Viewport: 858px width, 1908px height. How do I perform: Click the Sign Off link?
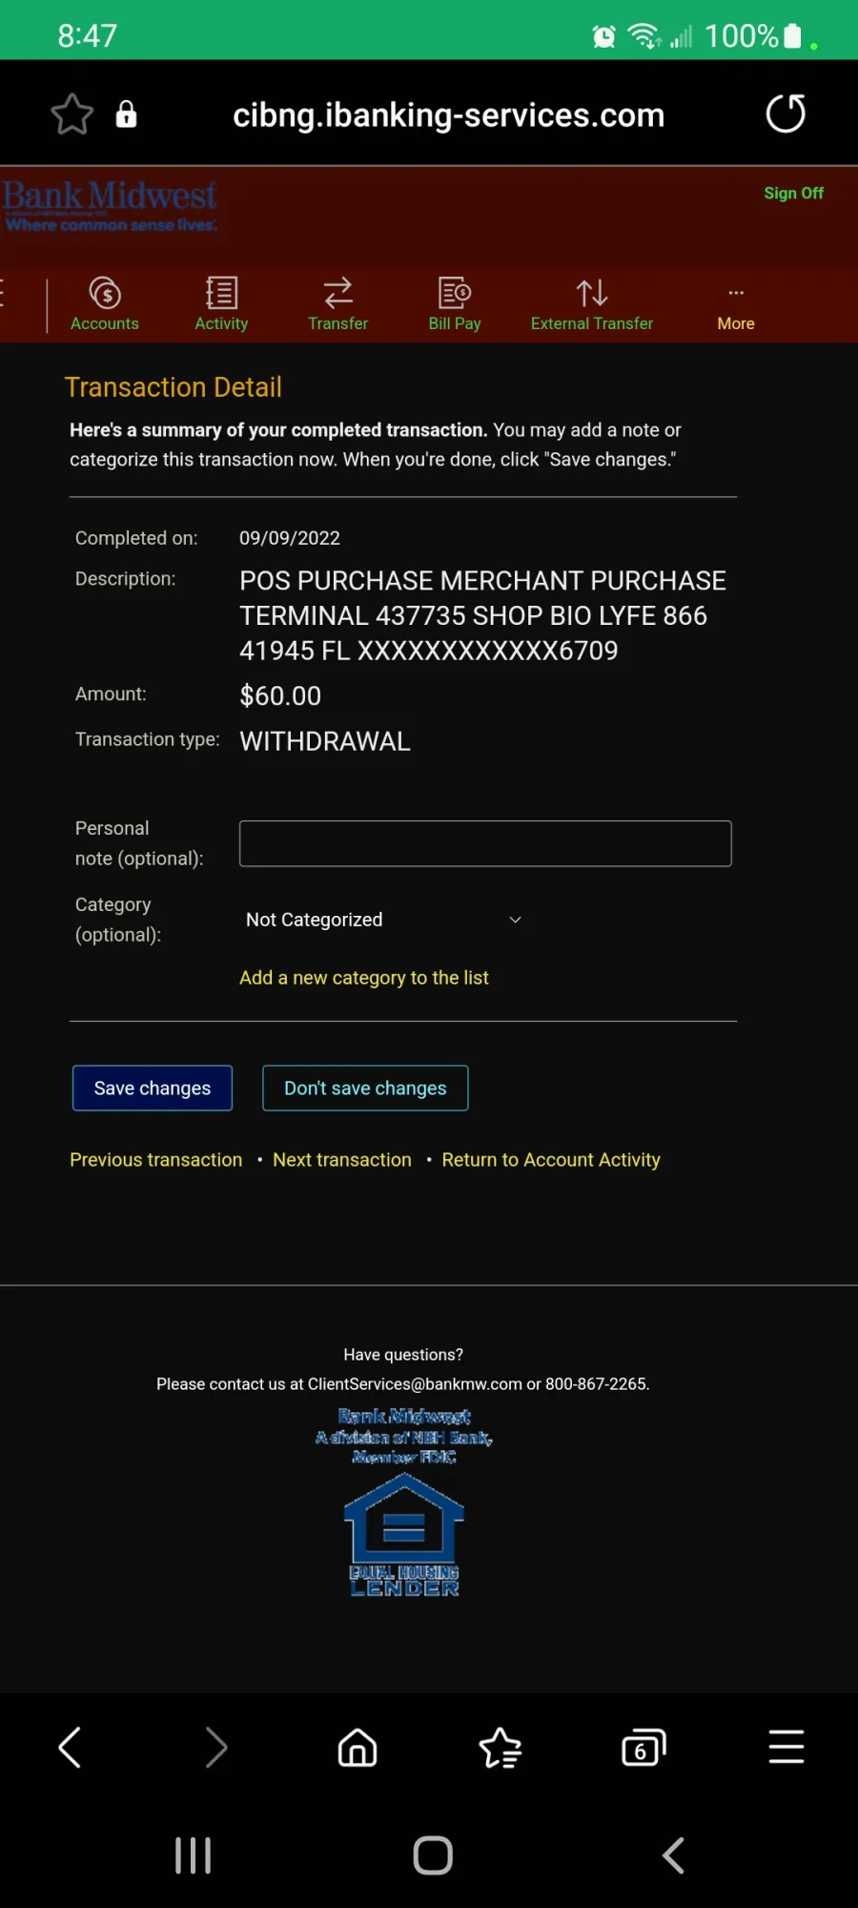[x=793, y=194]
